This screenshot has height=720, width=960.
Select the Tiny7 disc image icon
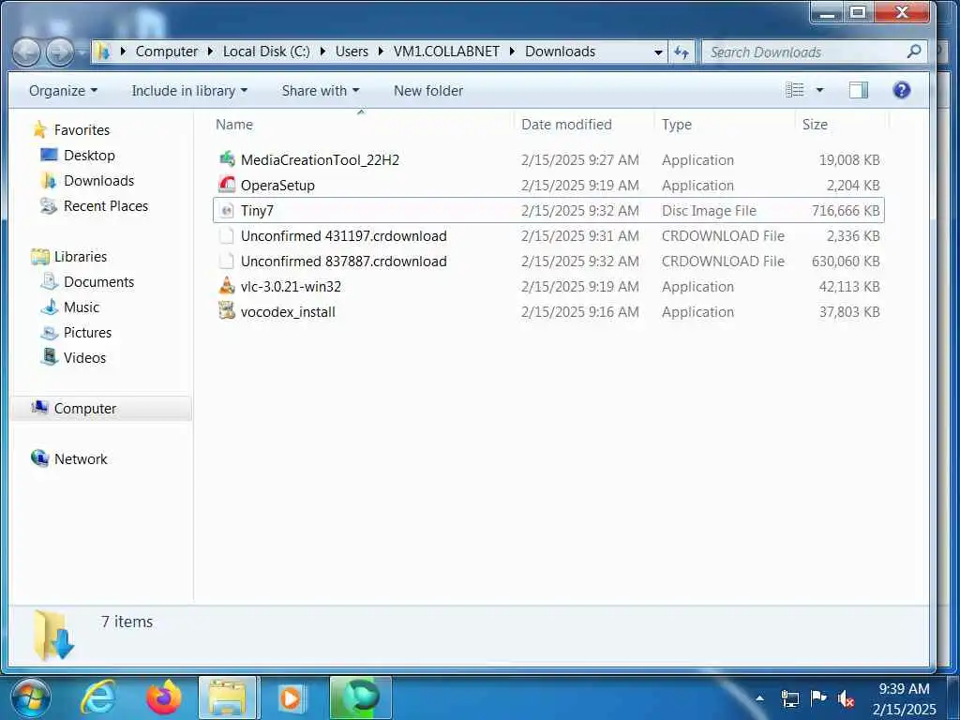(227, 211)
